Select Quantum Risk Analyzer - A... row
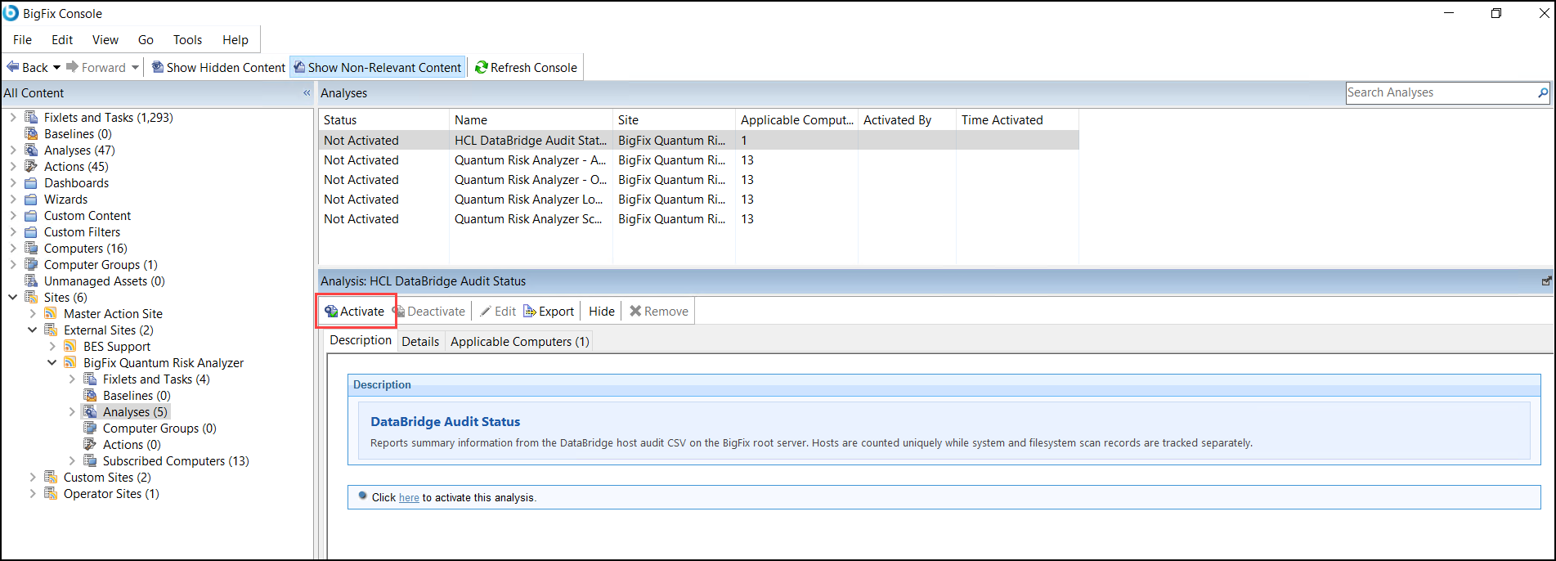Screen dimensions: 1556x561 pyautogui.click(x=698, y=159)
